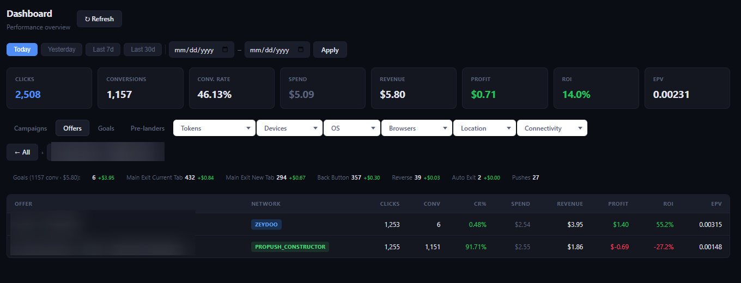Click the Main Exit Current Tab goal

click(170, 177)
